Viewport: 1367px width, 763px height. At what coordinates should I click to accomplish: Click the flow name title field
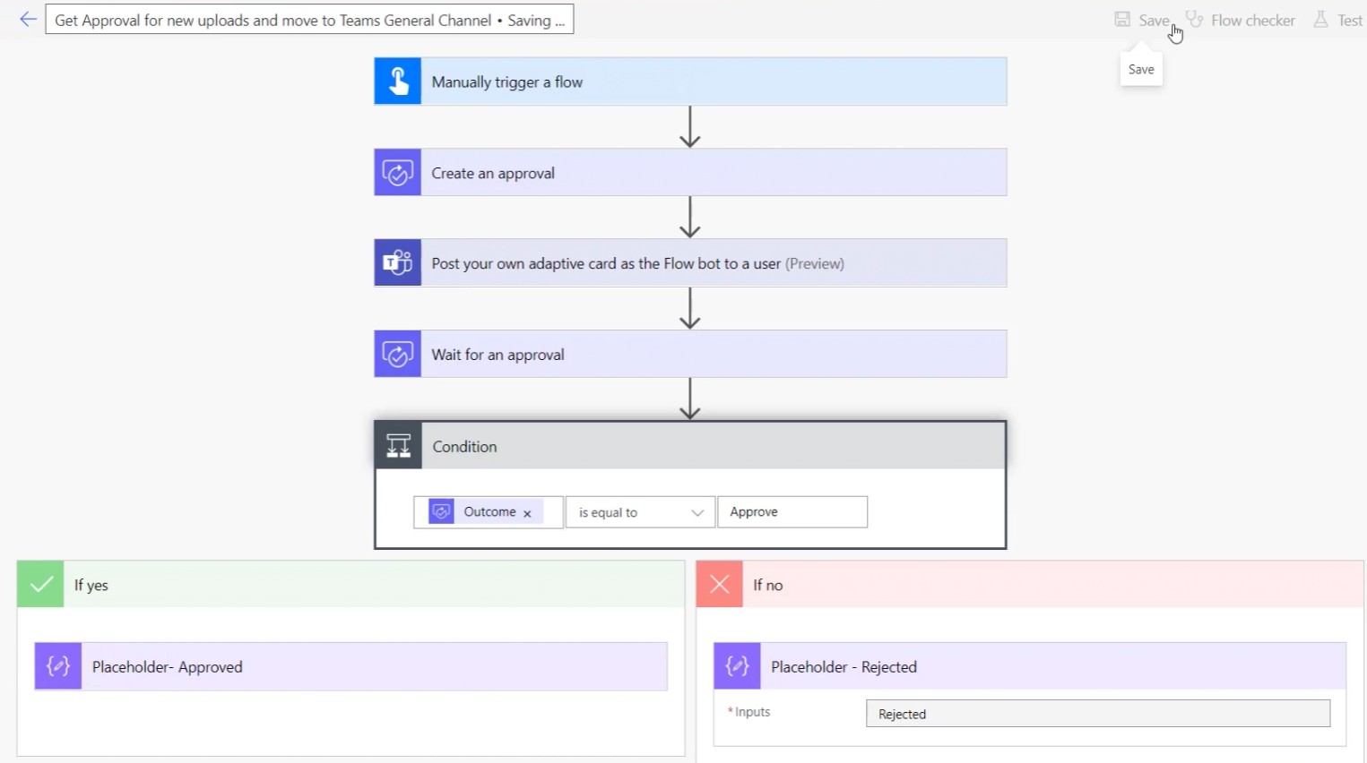coord(309,20)
